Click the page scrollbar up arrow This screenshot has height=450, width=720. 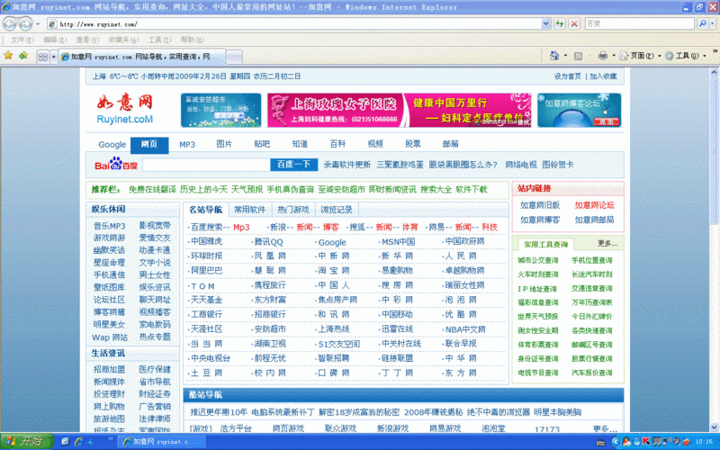click(x=714, y=72)
